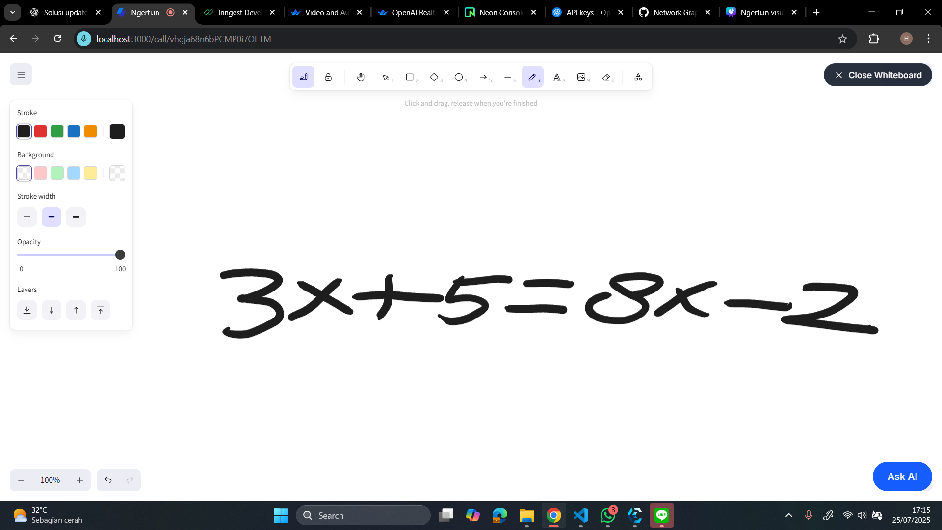942x530 pixels.
Task: Select the Text tool
Action: pyautogui.click(x=557, y=77)
